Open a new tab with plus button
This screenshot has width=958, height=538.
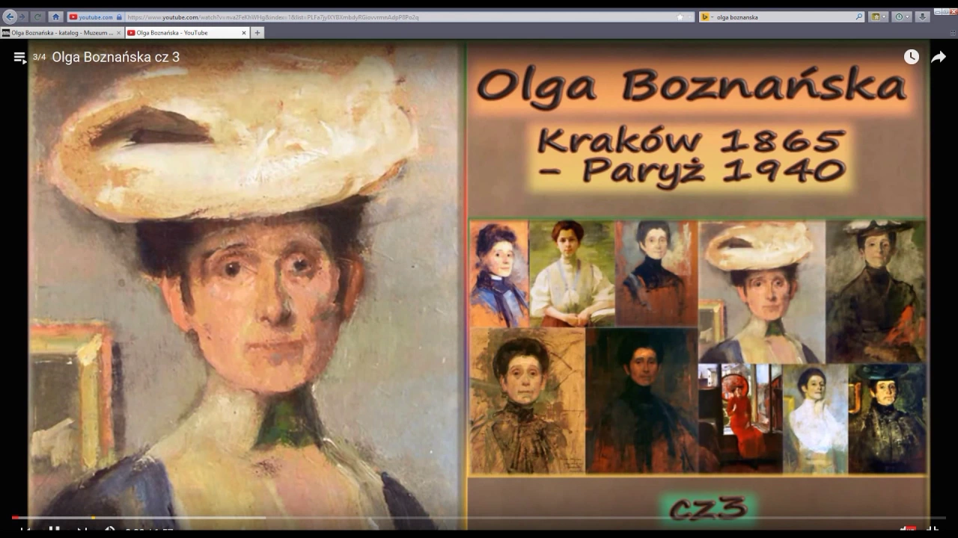(257, 33)
